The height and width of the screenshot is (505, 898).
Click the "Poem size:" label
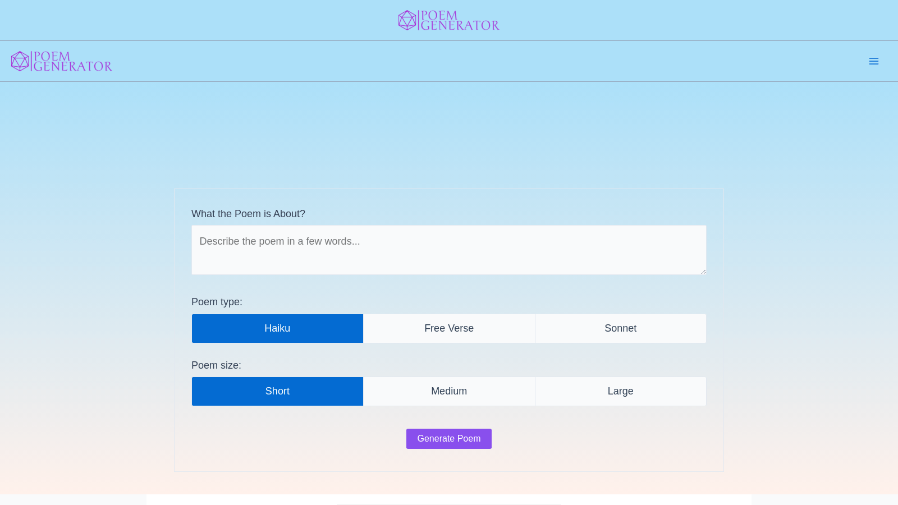coord(216,365)
